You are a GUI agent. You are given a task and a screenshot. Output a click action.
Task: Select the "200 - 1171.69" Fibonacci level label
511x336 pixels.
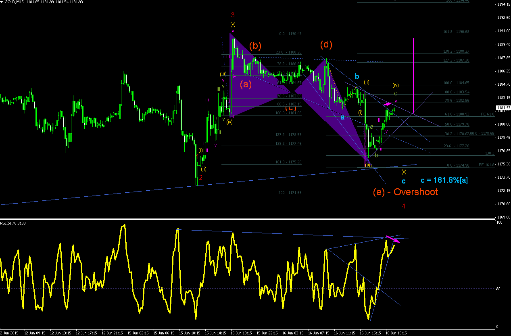290,193
